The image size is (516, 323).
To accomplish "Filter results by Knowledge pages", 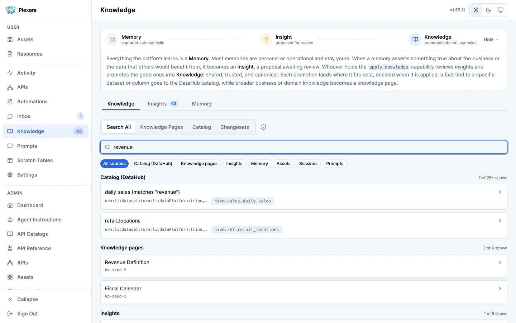I will pyautogui.click(x=199, y=164).
